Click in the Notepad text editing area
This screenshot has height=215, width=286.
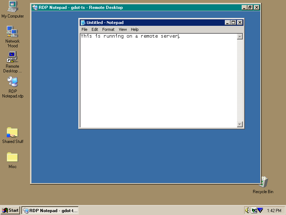158,80
